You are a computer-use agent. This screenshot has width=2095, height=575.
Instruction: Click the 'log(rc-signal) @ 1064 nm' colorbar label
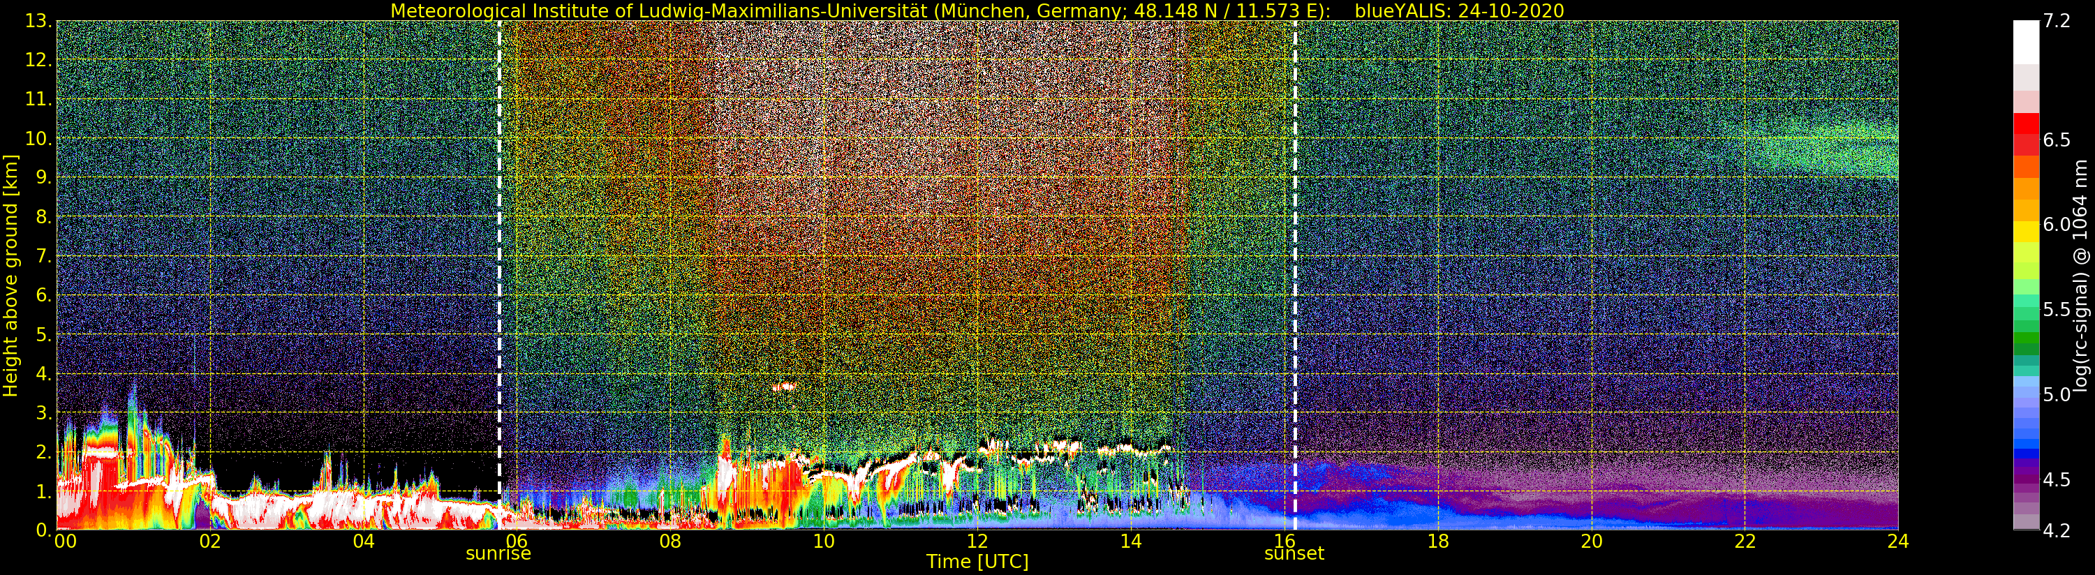point(2082,276)
